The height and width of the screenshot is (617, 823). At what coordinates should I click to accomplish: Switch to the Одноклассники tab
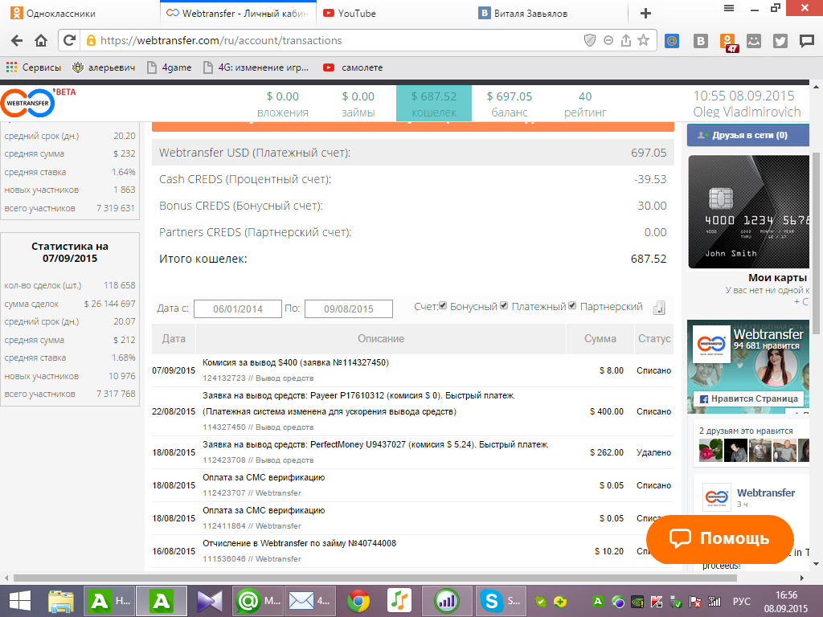pos(79,13)
